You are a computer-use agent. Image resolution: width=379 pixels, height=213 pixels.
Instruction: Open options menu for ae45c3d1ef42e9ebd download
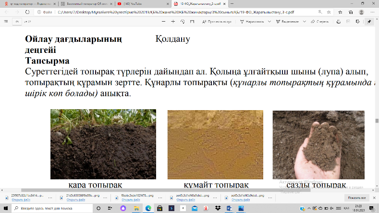point(270,198)
